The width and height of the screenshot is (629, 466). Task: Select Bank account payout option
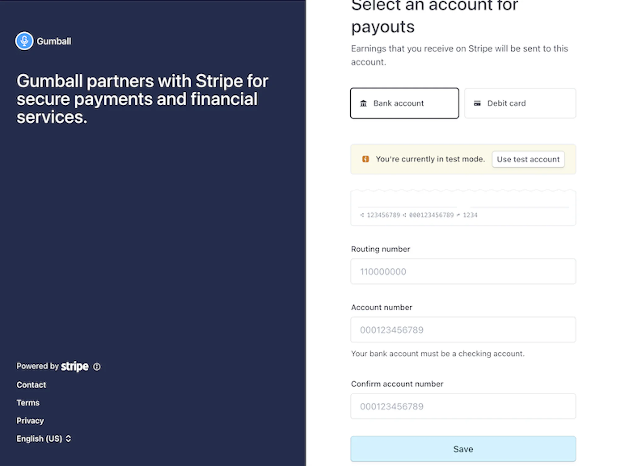tap(404, 103)
